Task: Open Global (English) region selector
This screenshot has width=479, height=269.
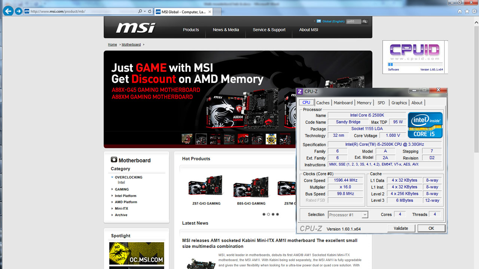Action: point(333,21)
